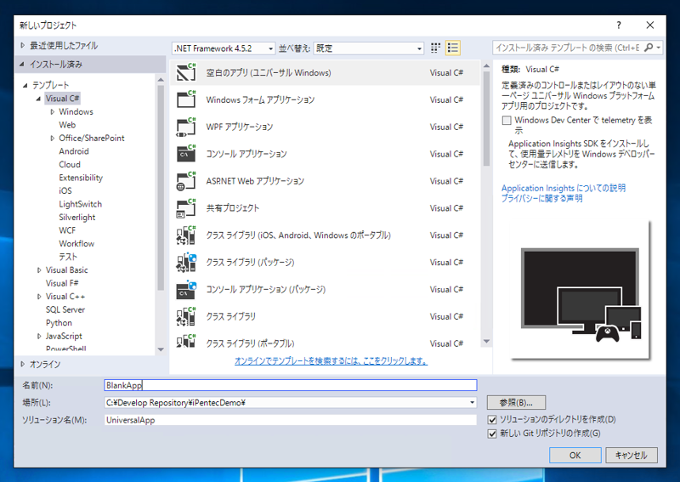Viewport: 680px width, 482px height.
Task: Select LightSwitch template category
Action: [80, 204]
